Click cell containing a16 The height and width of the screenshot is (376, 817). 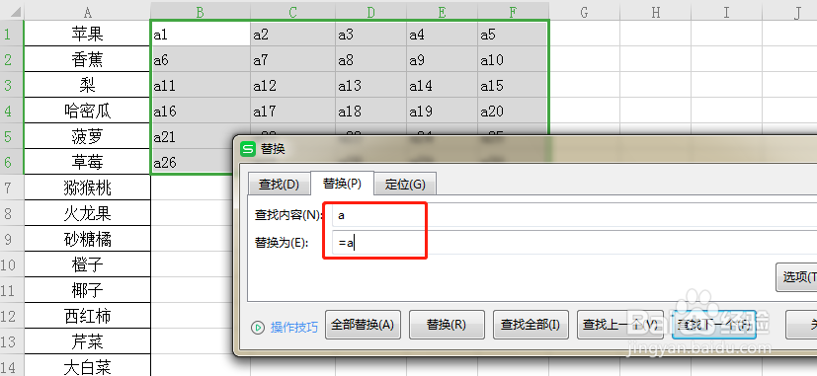[201, 111]
